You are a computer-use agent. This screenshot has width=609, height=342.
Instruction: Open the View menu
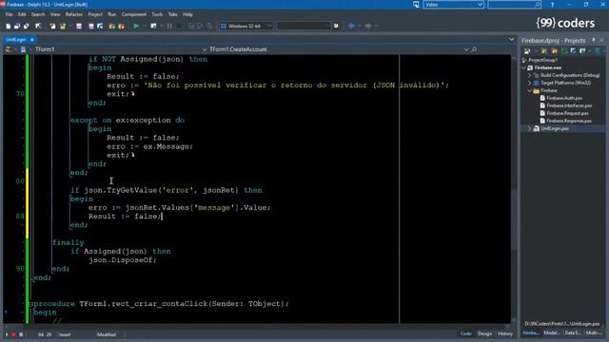[x=55, y=14]
